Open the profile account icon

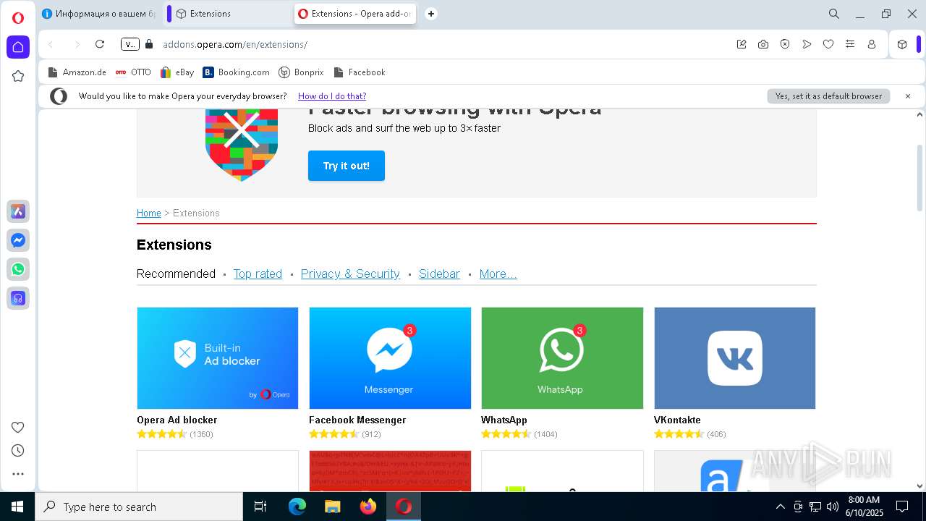tap(872, 44)
